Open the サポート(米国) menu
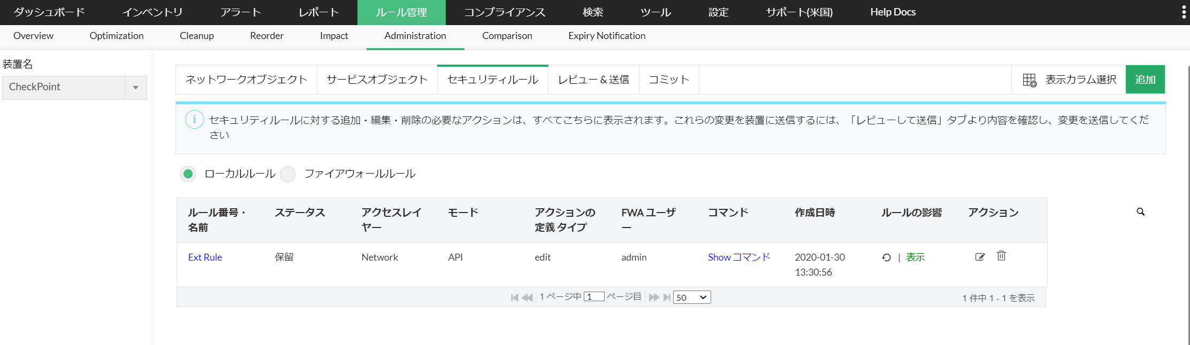The width and height of the screenshot is (1190, 345). [799, 12]
